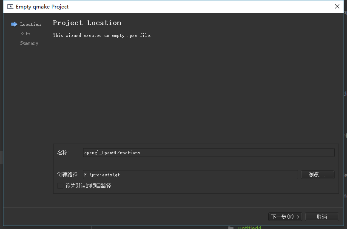Click the blue arrow icon beside Location
Image resolution: width=347 pixels, height=229 pixels.
(x=14, y=24)
